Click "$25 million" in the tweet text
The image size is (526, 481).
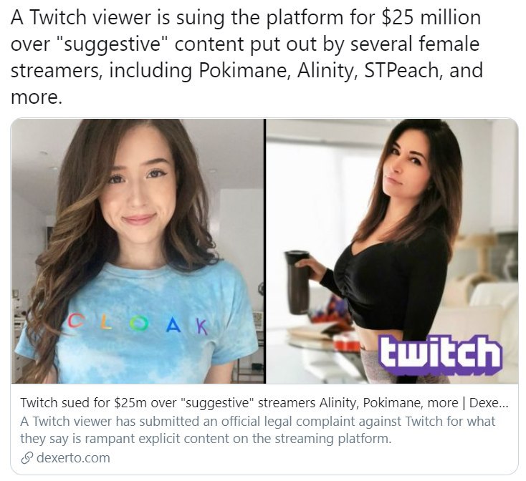[x=431, y=17]
